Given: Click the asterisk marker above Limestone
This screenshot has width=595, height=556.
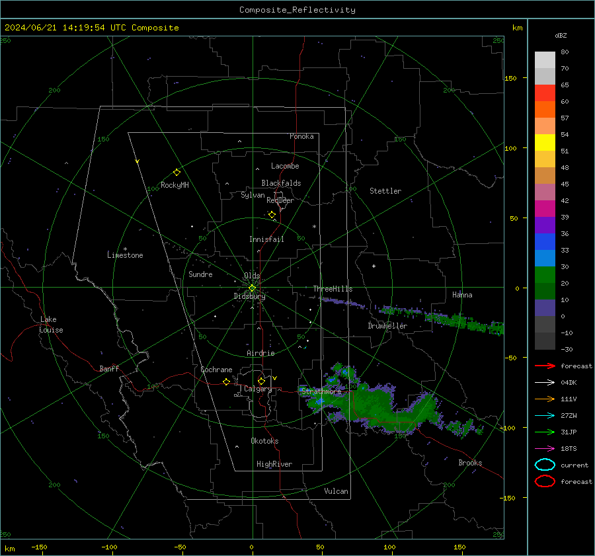Looking at the screenshot, I should click(125, 249).
